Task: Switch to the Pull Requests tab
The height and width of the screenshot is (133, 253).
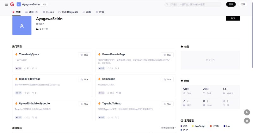Action: (x=68, y=12)
